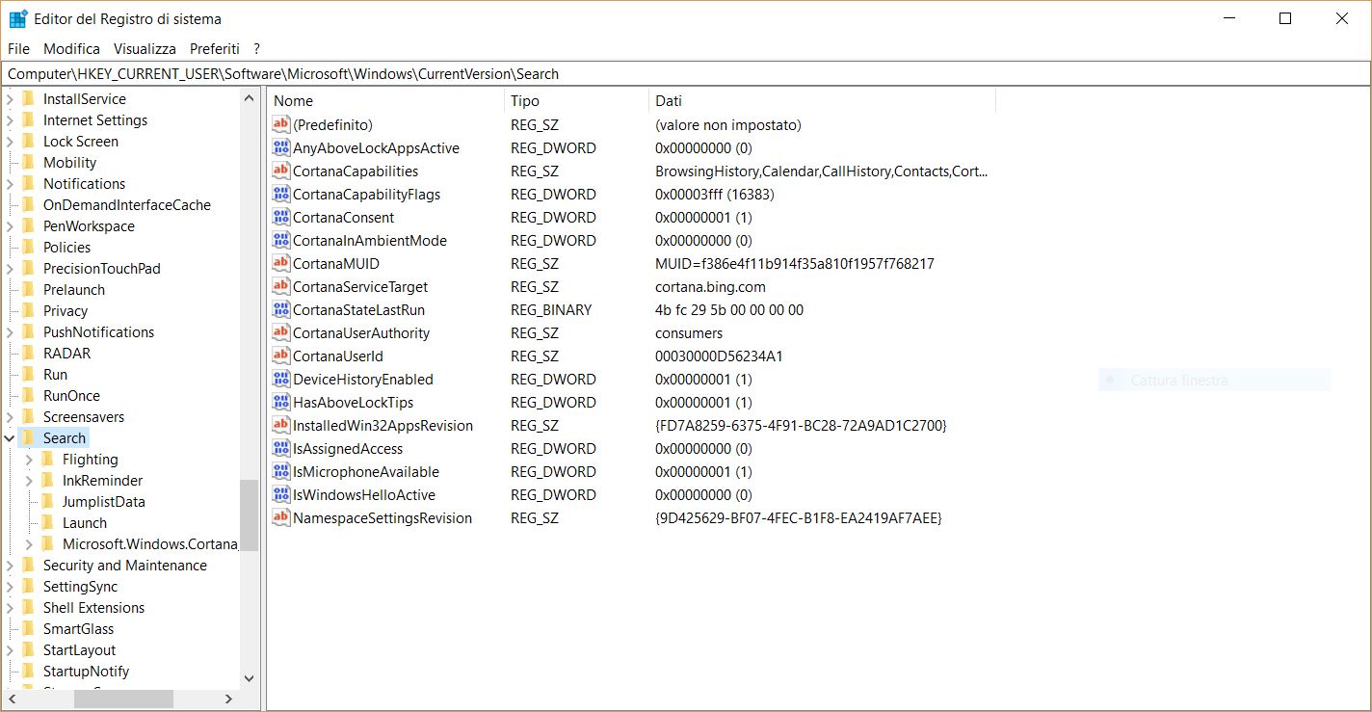The image size is (1372, 712).
Task: Click the NamespaceSettingsRevision string icon
Action: (281, 517)
